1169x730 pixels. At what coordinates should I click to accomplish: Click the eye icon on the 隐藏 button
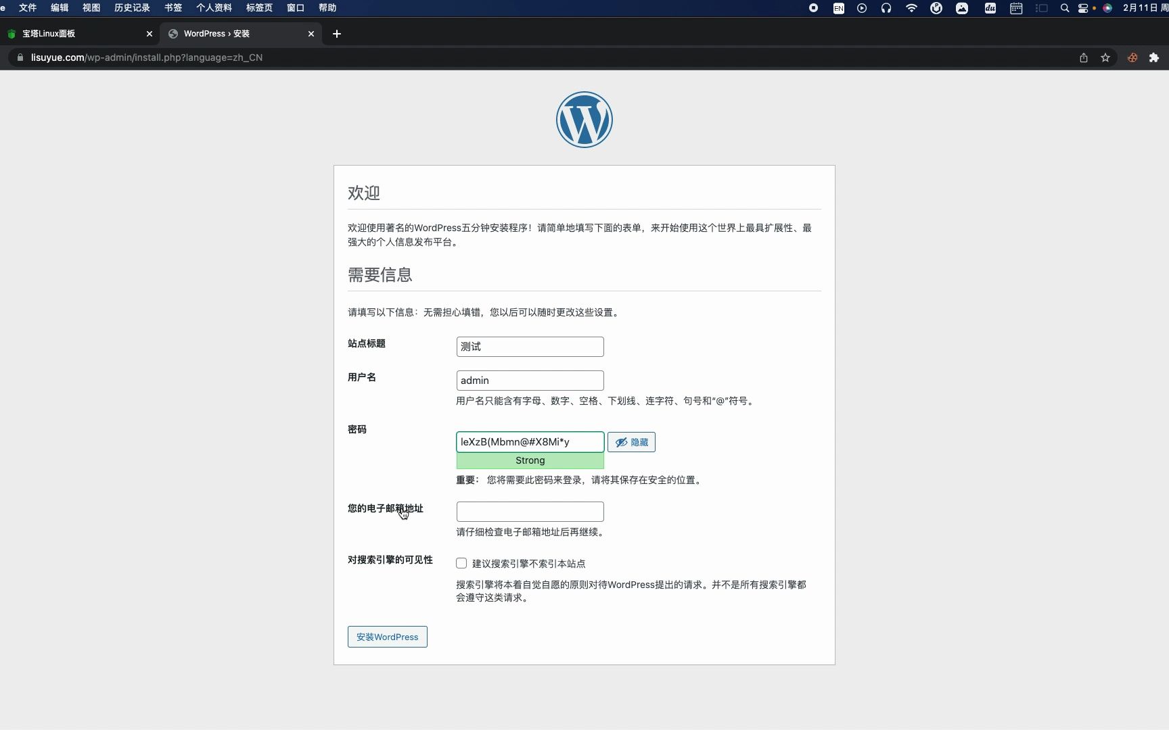click(621, 442)
